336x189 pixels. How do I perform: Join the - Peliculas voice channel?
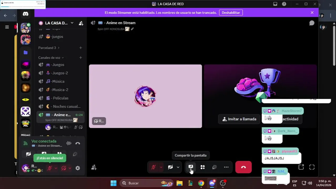60,98
